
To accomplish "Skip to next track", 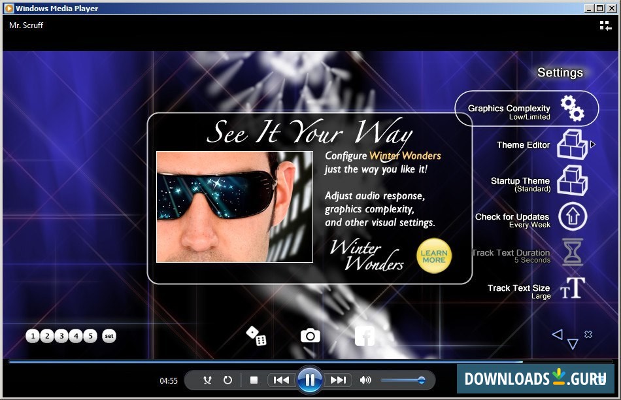I will click(x=338, y=380).
